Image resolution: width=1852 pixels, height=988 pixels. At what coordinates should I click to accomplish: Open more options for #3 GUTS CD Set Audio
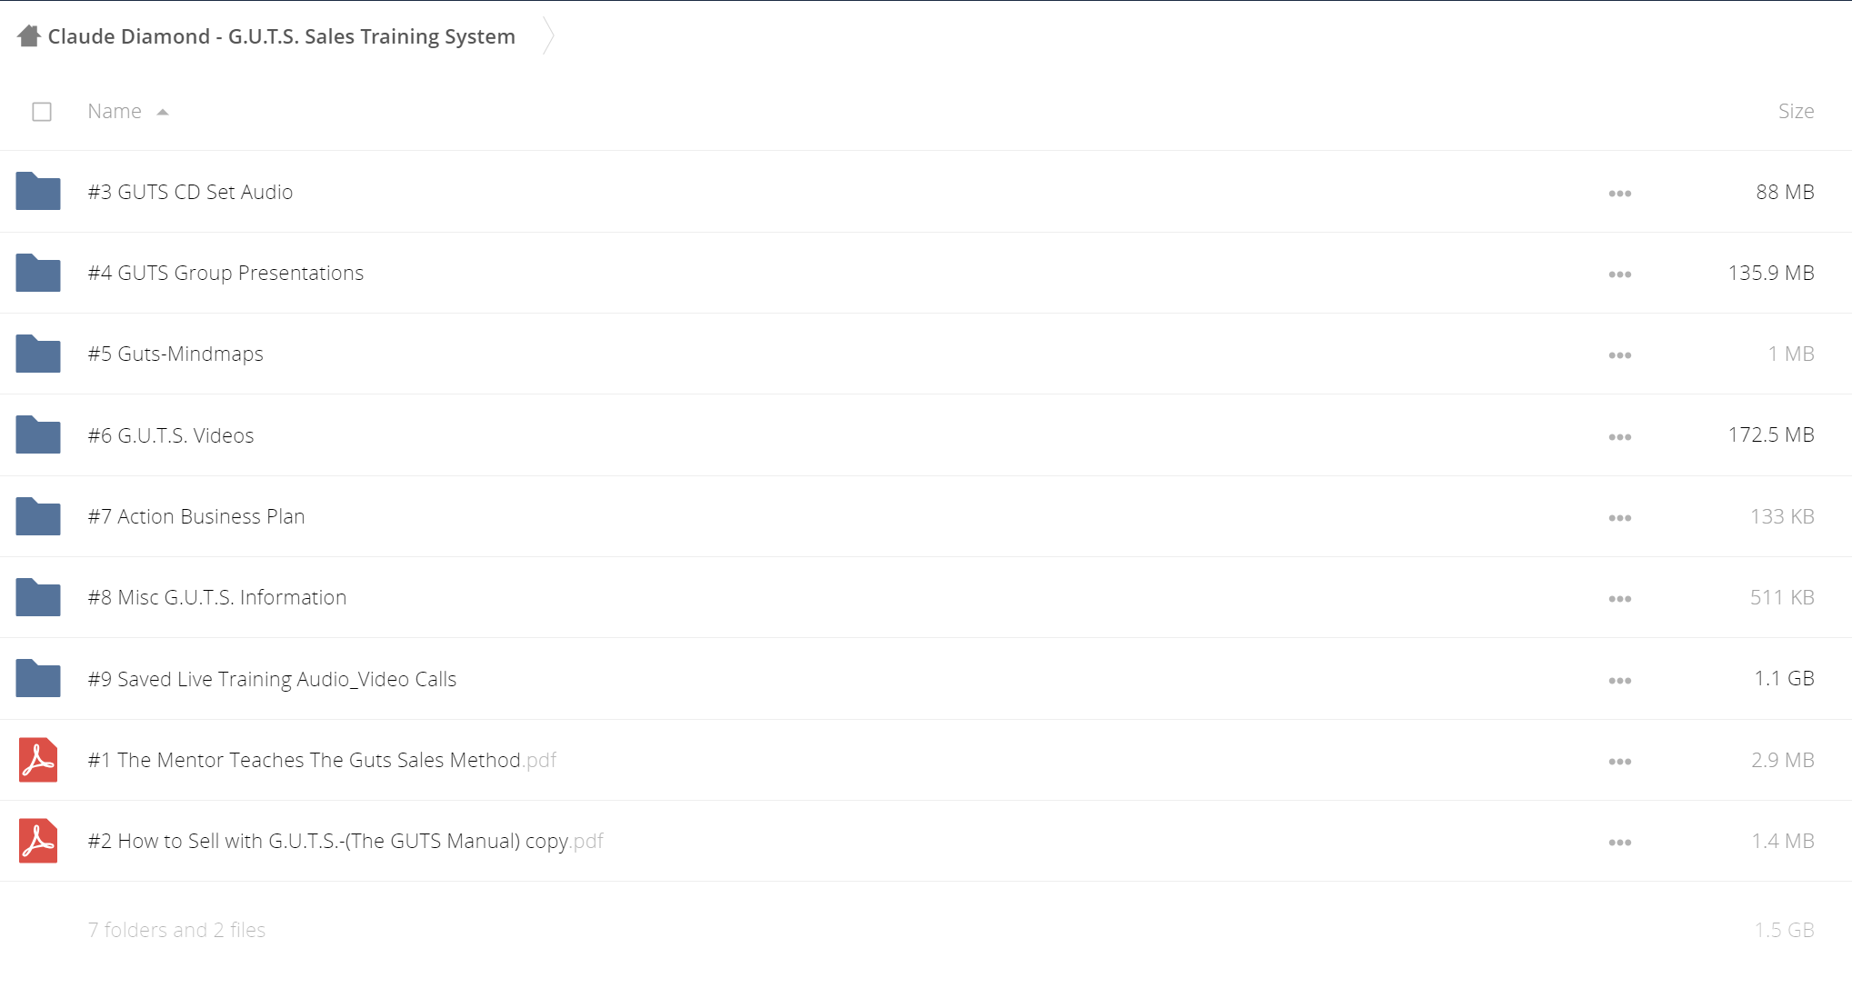pos(1619,194)
